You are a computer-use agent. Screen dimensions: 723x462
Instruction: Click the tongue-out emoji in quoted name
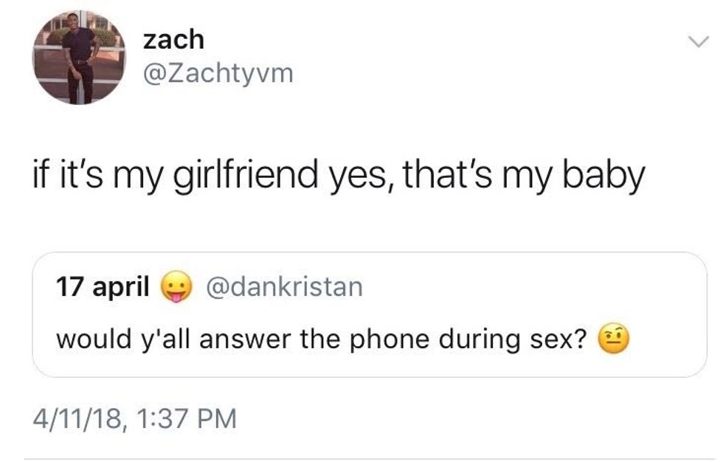[176, 287]
